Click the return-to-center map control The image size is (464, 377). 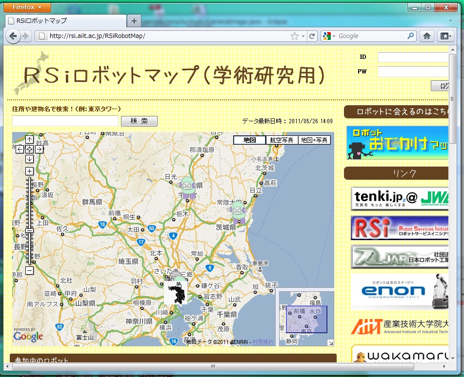point(29,149)
